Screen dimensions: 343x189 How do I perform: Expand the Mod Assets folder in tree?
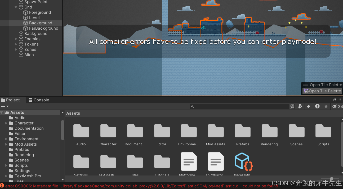6,144
